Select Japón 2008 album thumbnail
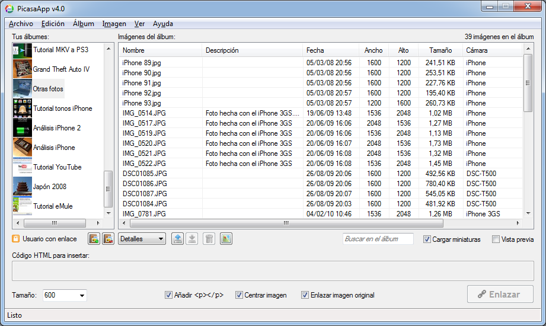Viewport: 546px width, 326px height. (23, 186)
